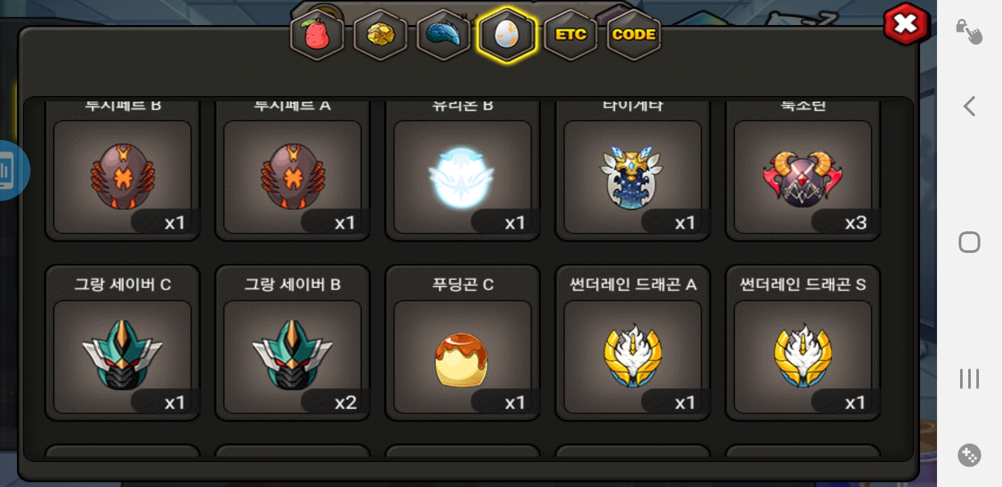The width and height of the screenshot is (1002, 487).
Task: Tap the 푸딩곤 C pudding egg
Action: [x=462, y=343]
